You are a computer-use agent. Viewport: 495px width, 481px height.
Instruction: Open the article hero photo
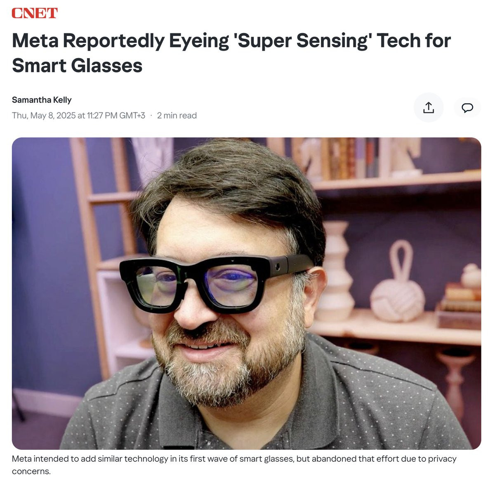pos(246,293)
